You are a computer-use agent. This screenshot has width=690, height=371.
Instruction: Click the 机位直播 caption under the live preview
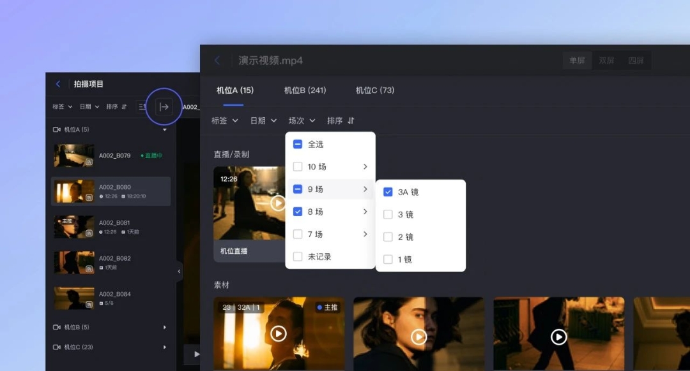click(x=234, y=251)
